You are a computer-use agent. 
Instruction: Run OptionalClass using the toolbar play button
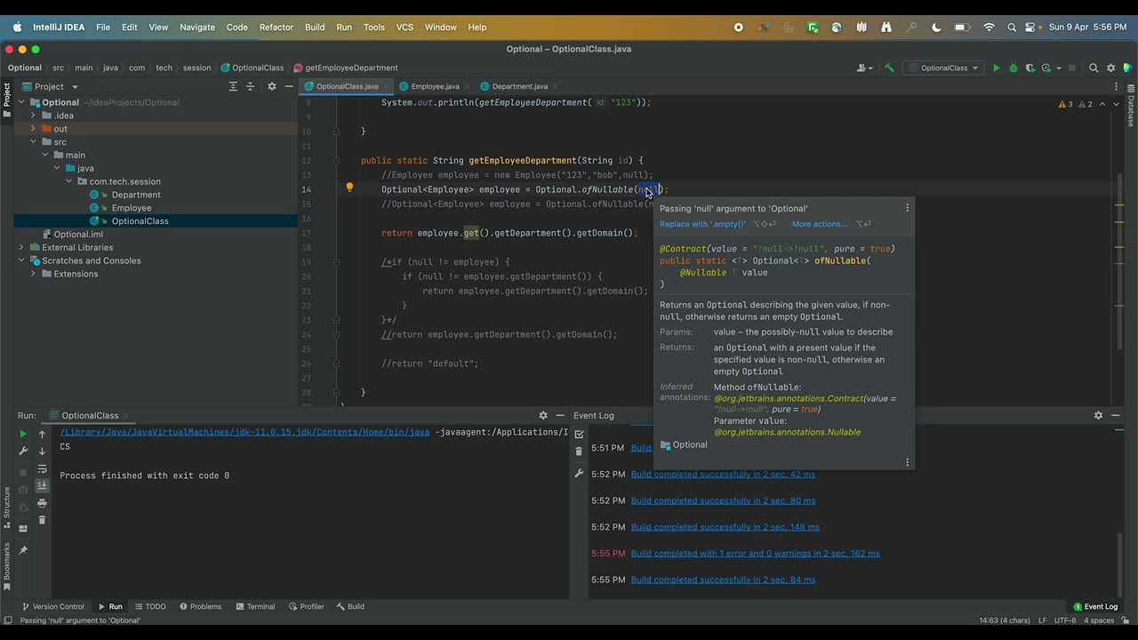click(996, 68)
